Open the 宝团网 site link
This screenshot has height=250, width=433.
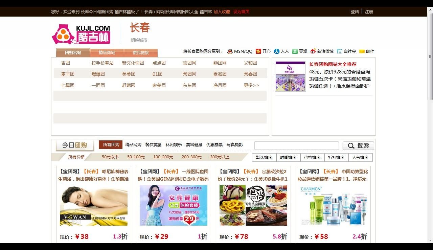(x=189, y=62)
